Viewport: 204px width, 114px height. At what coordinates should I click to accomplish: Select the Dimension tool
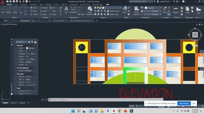coord(73,10)
